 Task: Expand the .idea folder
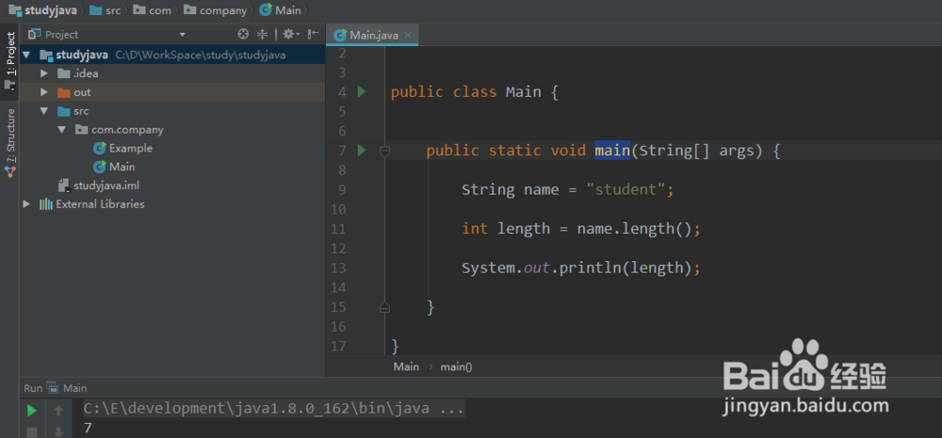click(44, 73)
